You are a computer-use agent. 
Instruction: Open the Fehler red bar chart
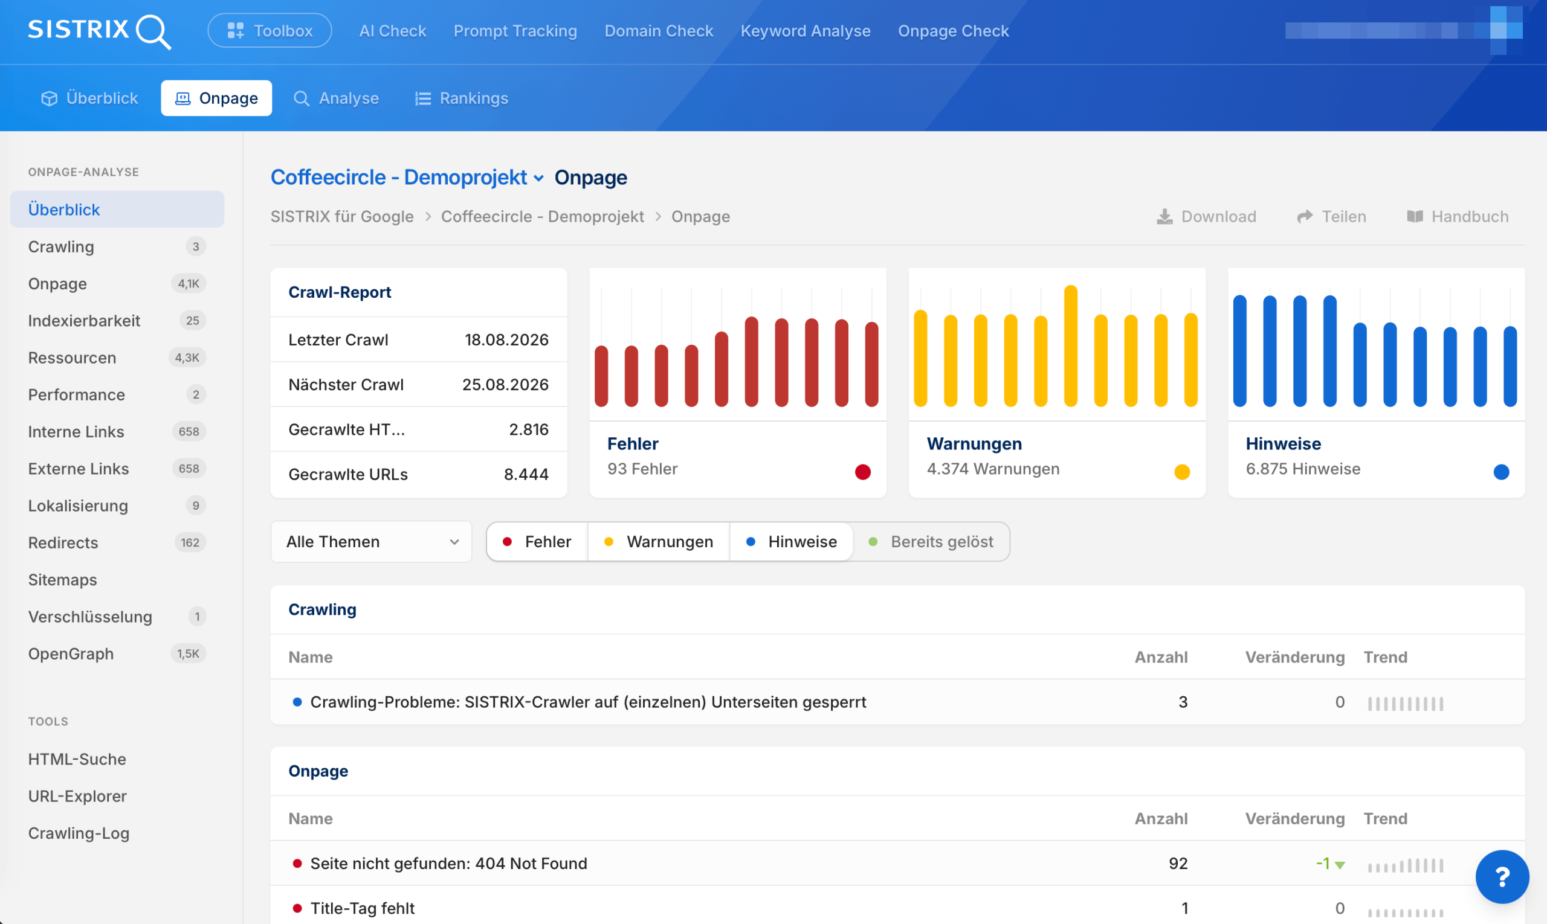(738, 345)
